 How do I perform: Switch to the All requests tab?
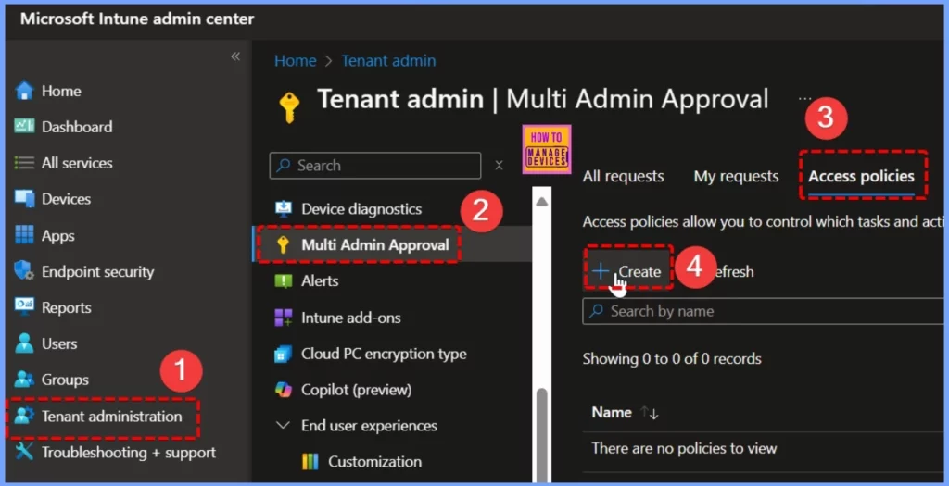(623, 177)
